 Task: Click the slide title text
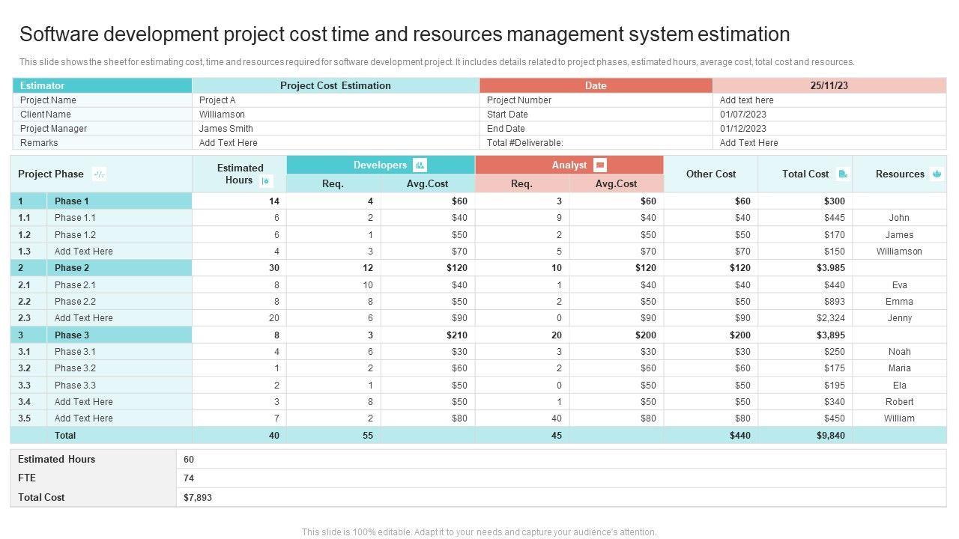[405, 34]
